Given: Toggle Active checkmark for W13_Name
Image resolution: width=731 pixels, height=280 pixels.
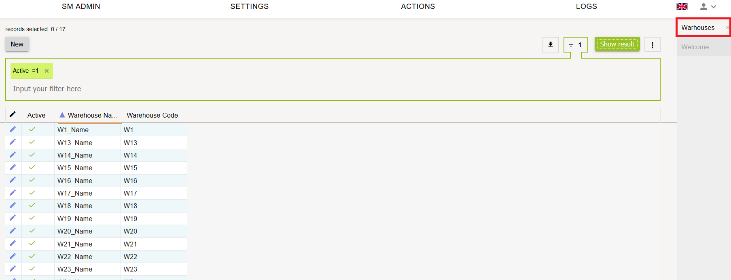Looking at the screenshot, I should point(32,142).
